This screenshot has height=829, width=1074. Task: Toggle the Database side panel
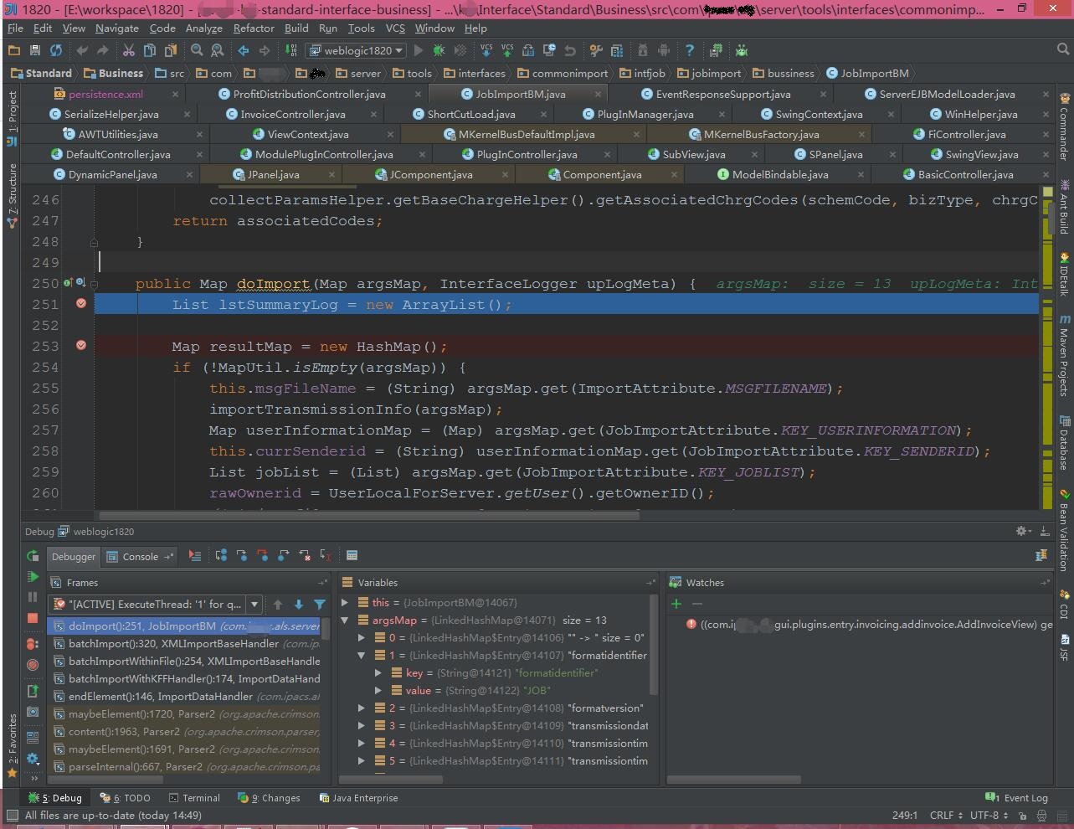[x=1064, y=442]
